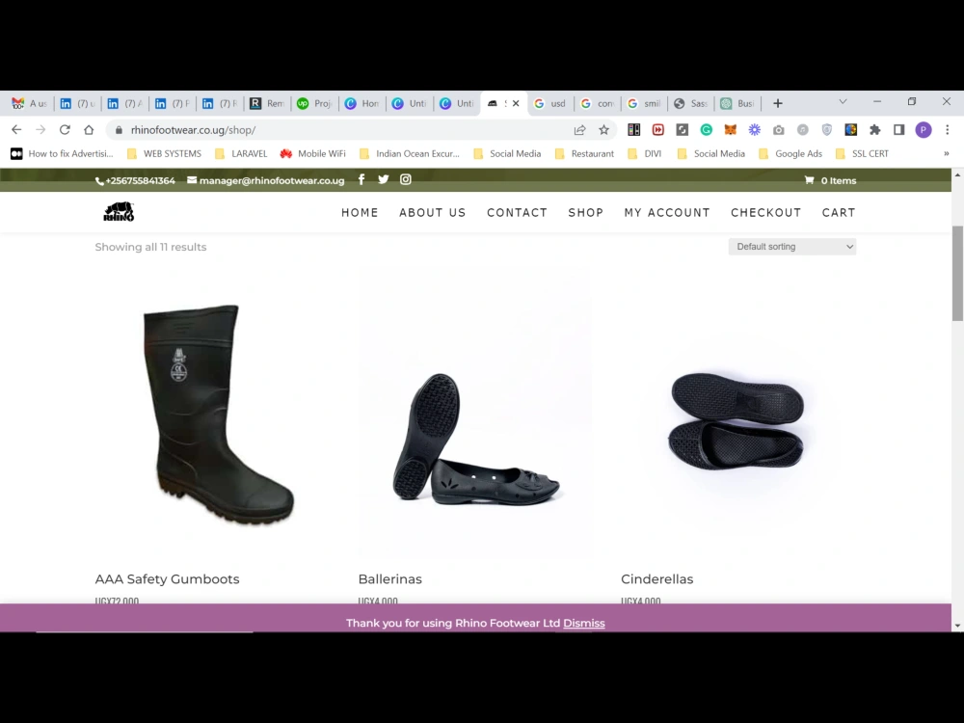964x723 pixels.
Task: Click the scrollbar down arrow
Action: click(957, 626)
